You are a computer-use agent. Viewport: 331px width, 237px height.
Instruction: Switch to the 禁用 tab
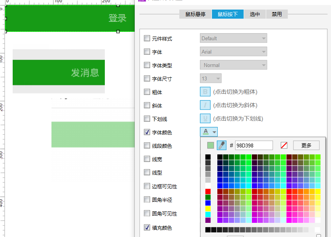[277, 14]
